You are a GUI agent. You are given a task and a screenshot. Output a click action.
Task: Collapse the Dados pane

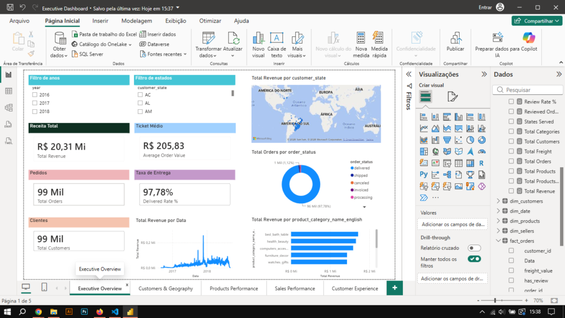tap(559, 75)
